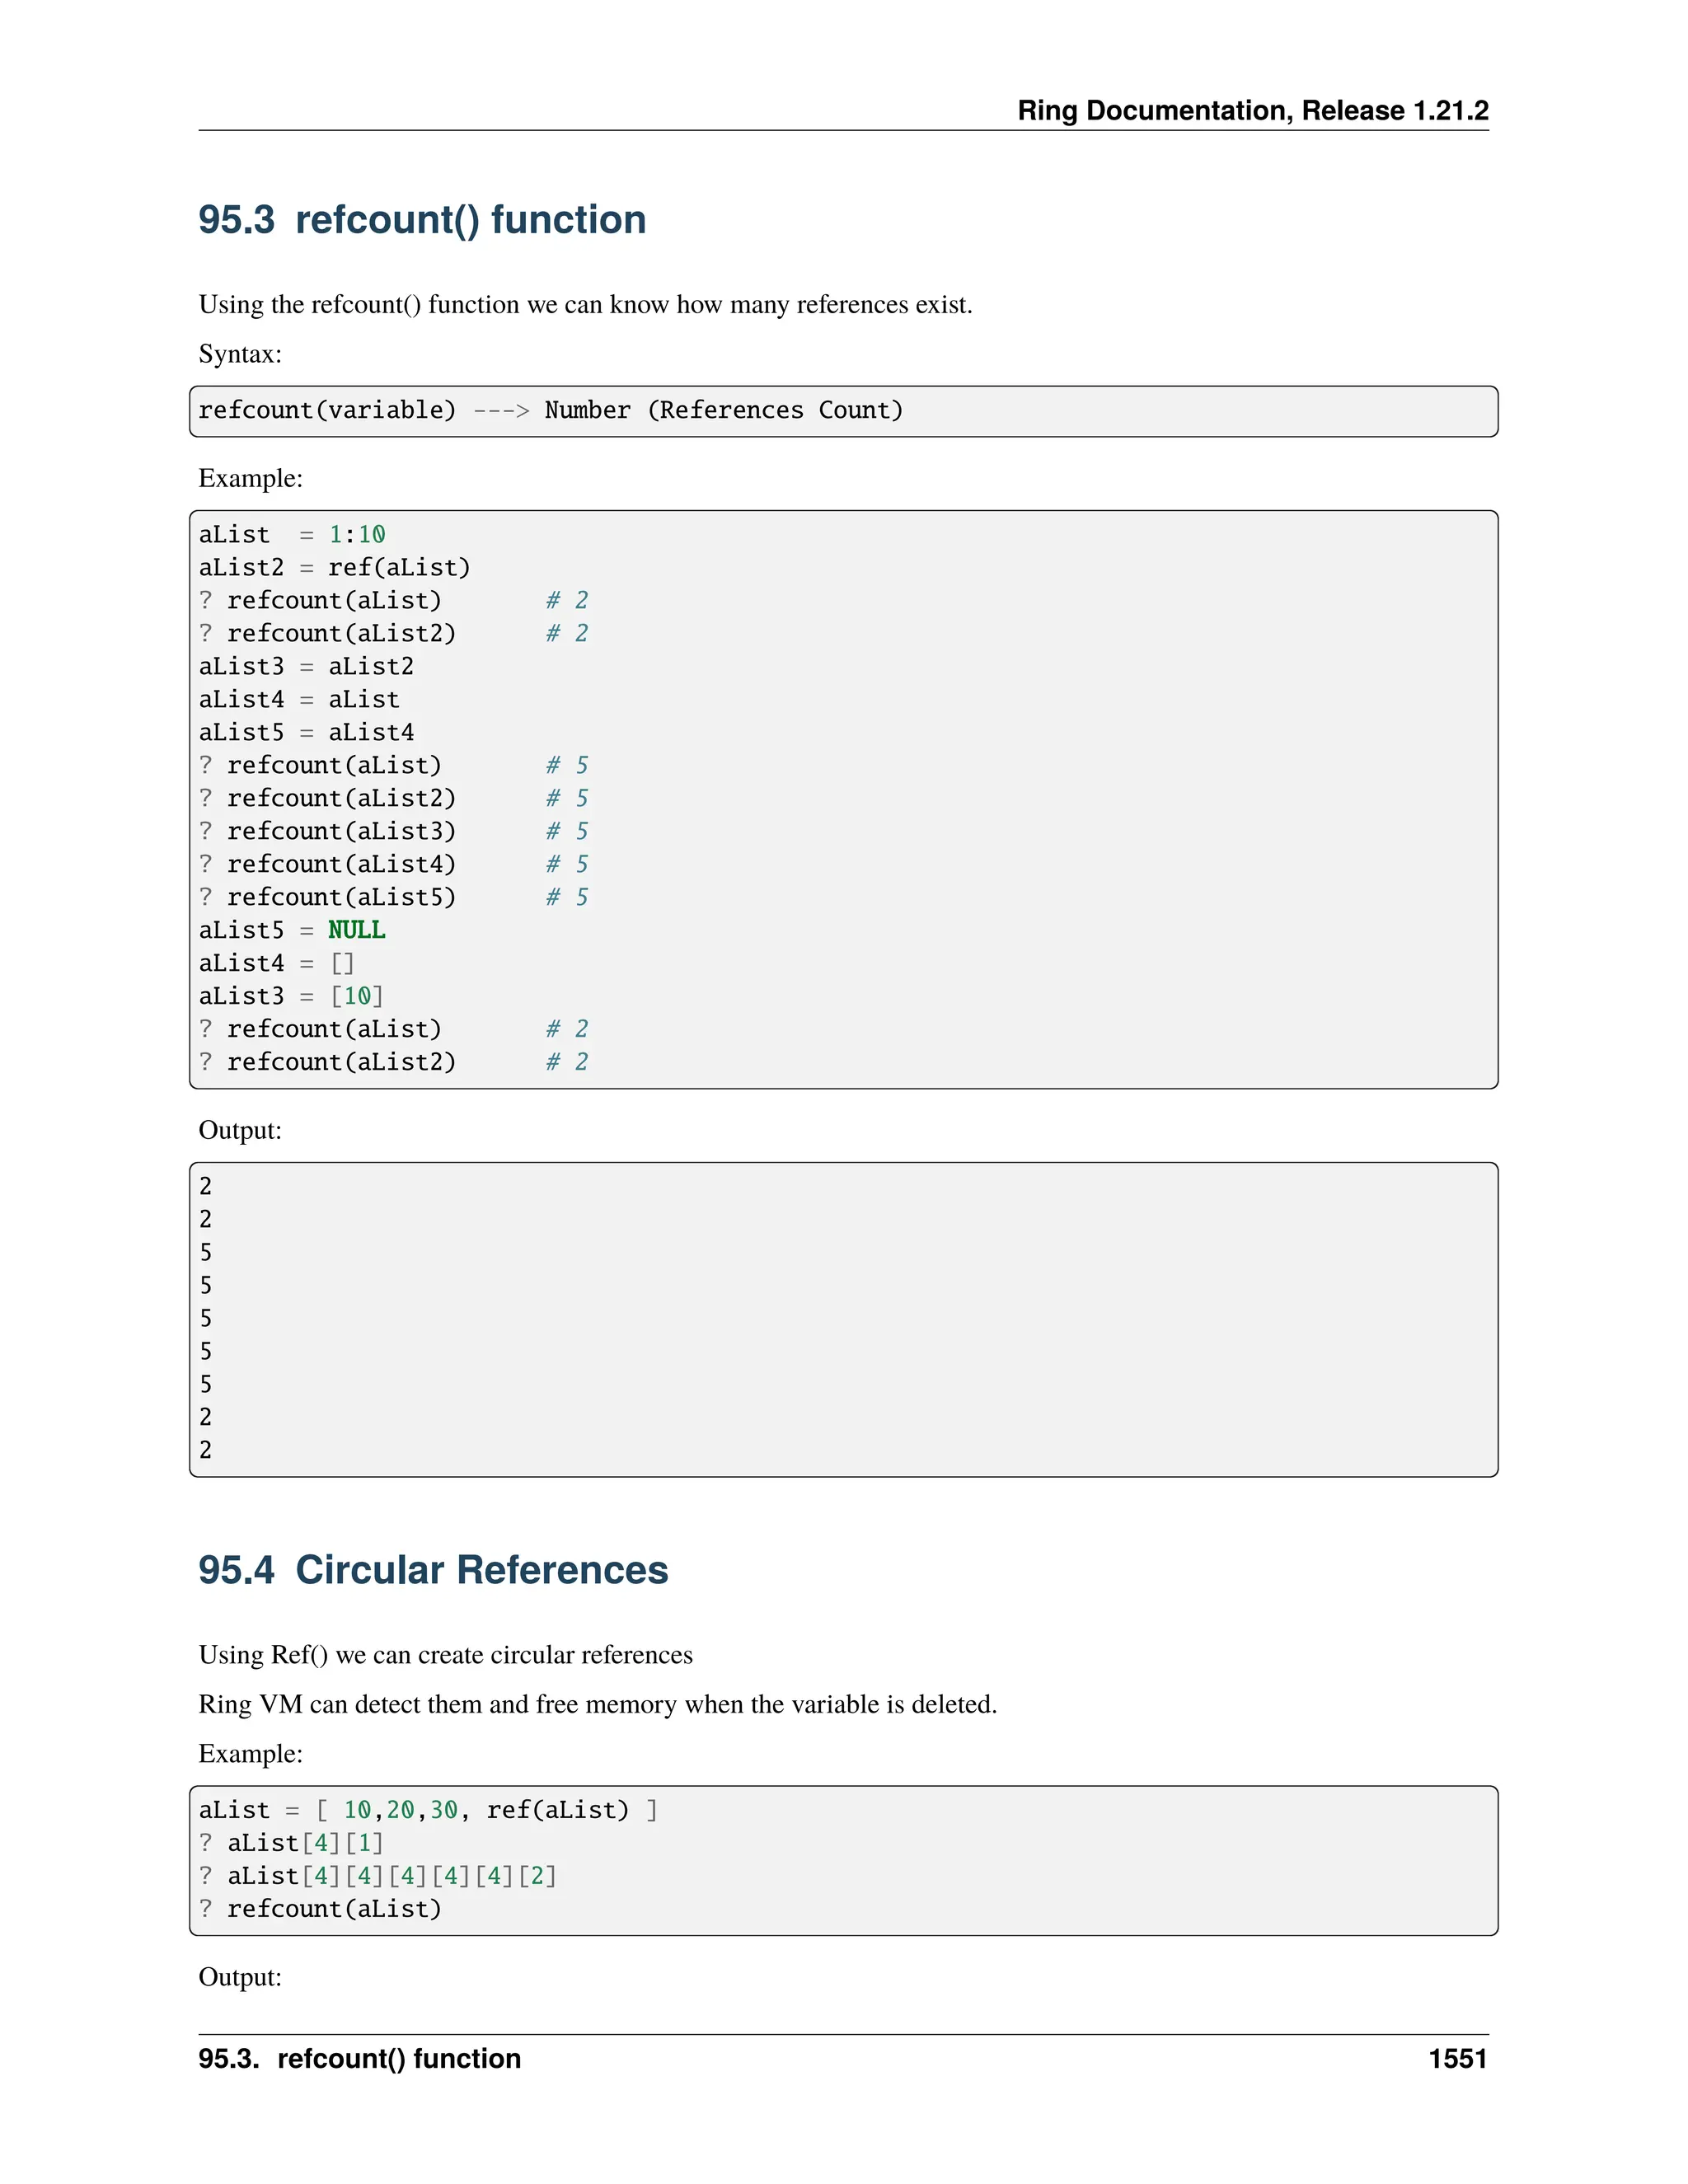Click the footer text '95.3. refcount() function'
The width and height of the screenshot is (1688, 2184).
(359, 2059)
